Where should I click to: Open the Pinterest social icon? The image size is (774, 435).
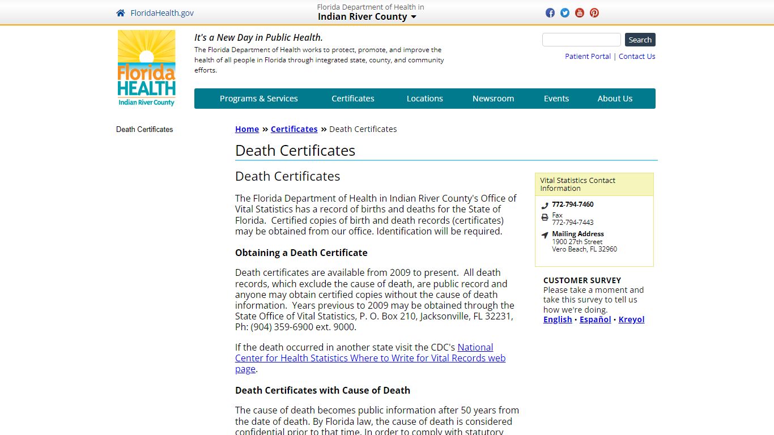point(594,13)
